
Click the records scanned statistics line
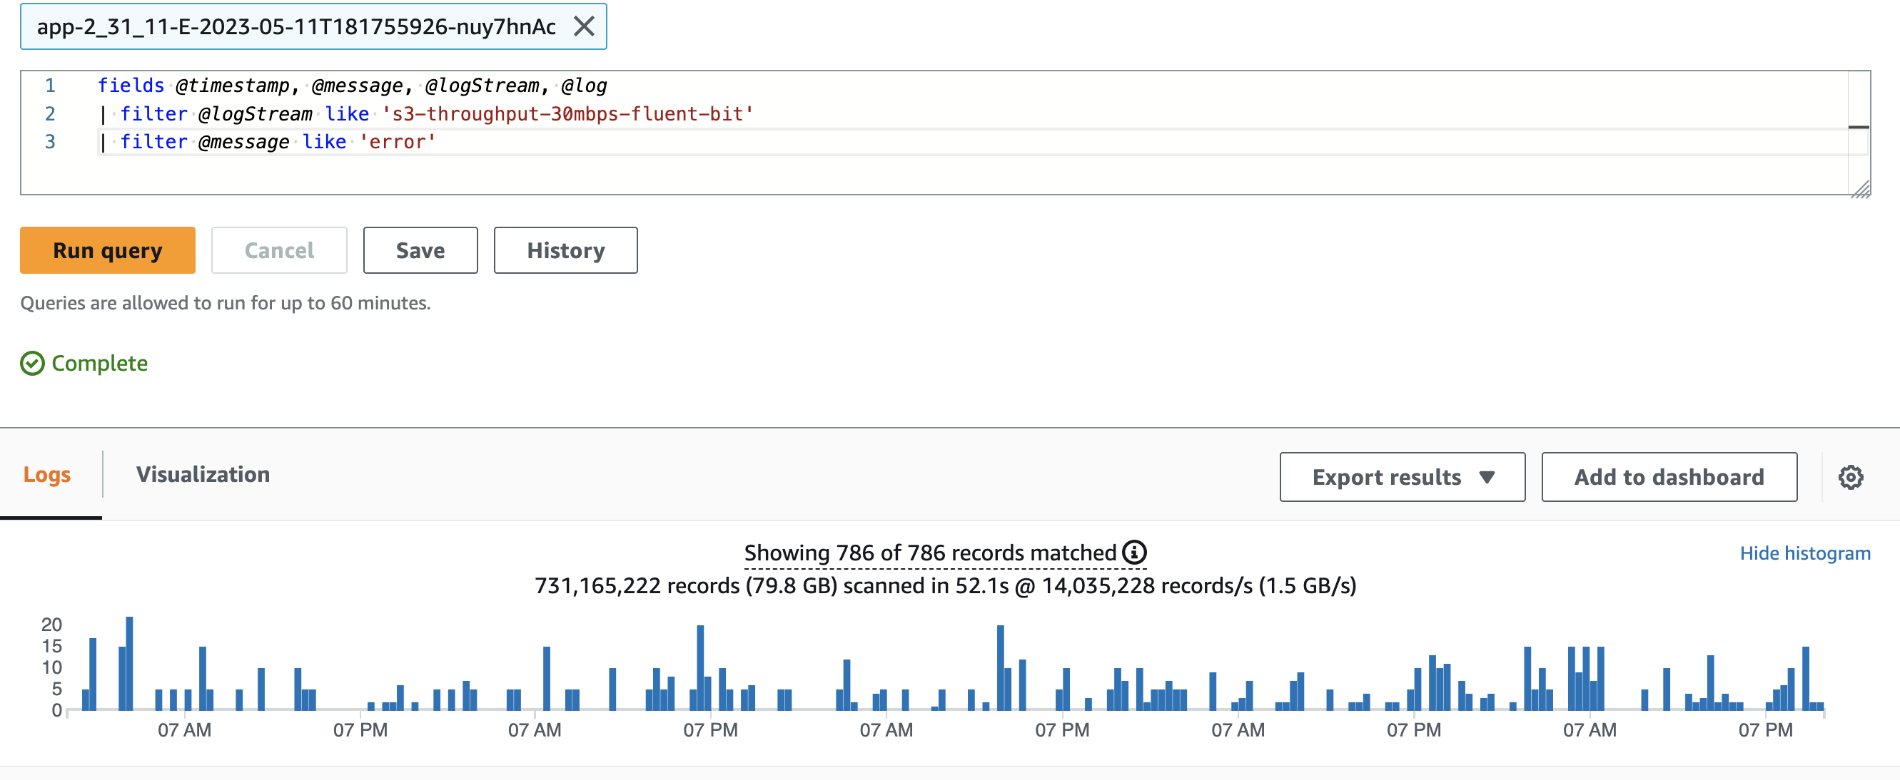(x=946, y=585)
